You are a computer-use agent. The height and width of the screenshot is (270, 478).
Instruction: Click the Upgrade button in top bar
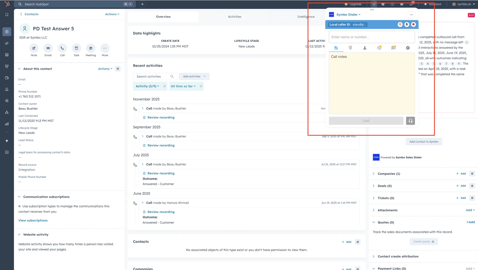[353, 4]
